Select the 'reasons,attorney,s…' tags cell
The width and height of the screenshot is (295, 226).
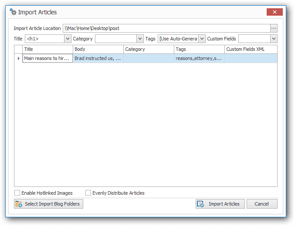pos(200,58)
